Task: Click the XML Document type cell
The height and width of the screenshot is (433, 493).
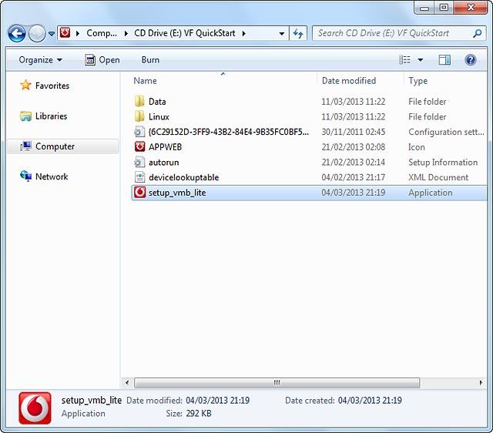Action: (438, 177)
